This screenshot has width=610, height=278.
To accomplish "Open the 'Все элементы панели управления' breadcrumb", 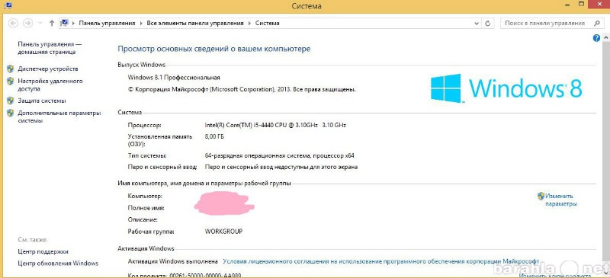I will point(195,24).
